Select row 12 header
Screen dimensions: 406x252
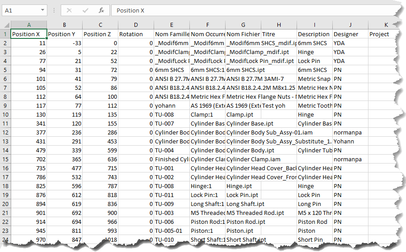pyautogui.click(x=5, y=132)
